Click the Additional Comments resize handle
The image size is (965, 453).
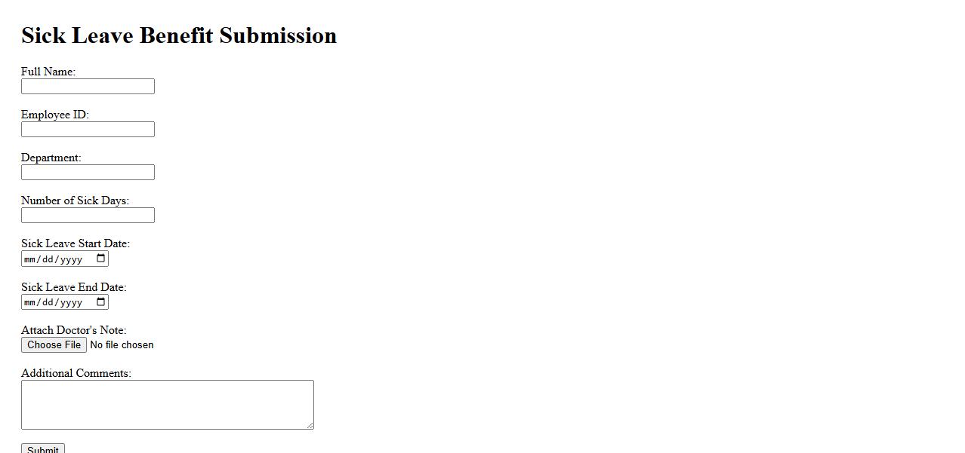pos(310,425)
